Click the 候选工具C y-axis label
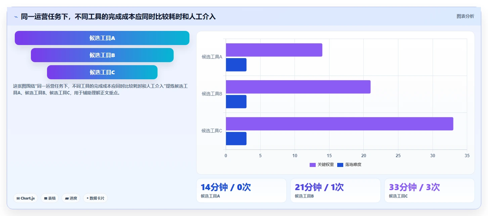Image resolution: width=488 pixels, height=216 pixels. 212,131
